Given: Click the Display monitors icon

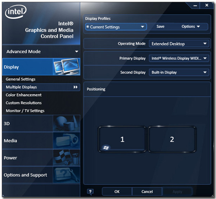Looking at the screenshot, I should [67, 67].
